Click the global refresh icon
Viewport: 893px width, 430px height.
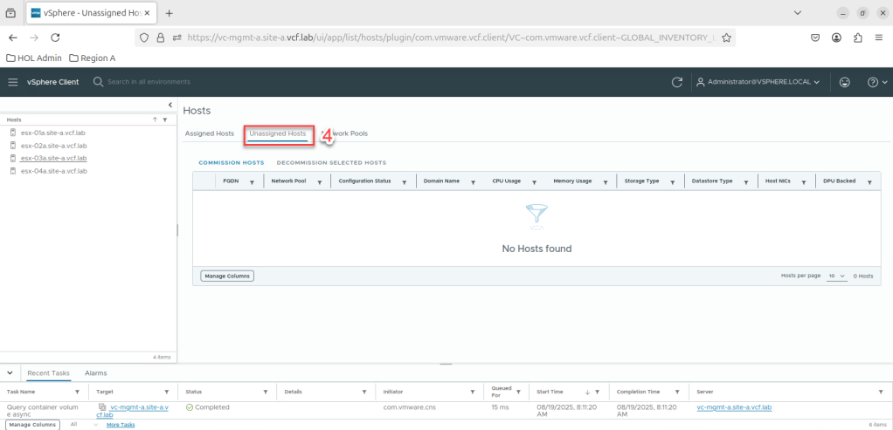[x=676, y=82]
